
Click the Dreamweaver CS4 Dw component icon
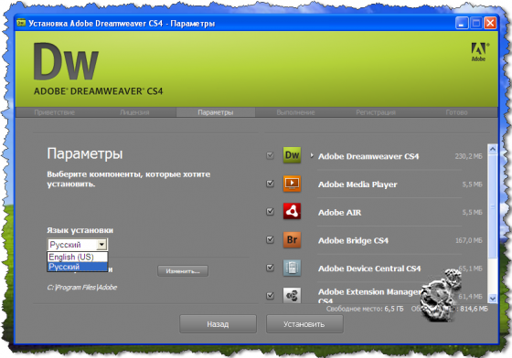pos(292,155)
